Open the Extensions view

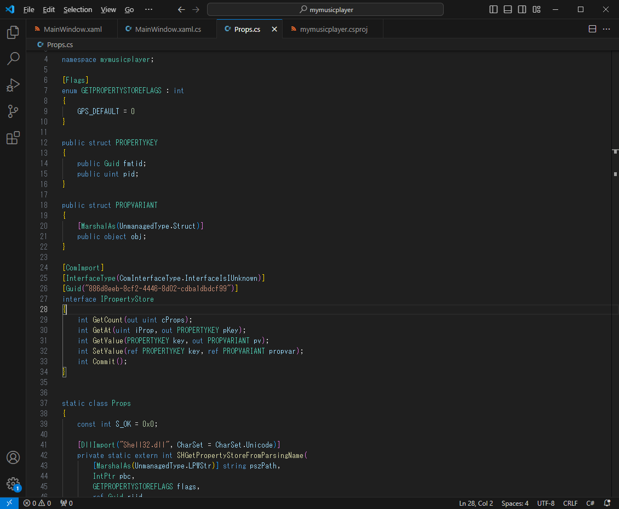(13, 138)
